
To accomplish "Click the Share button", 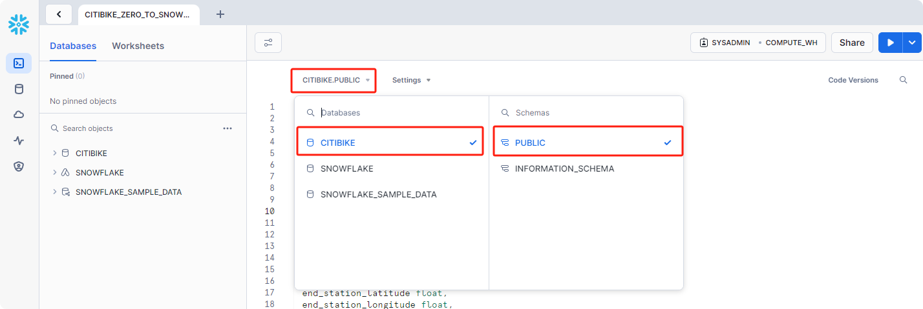I will (x=851, y=43).
